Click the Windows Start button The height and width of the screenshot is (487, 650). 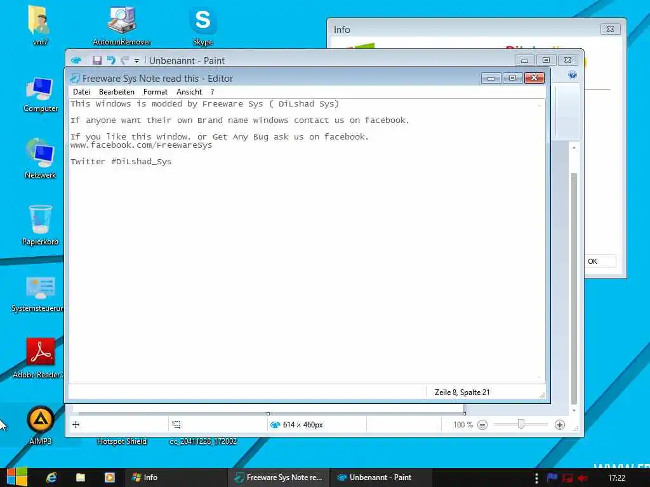[x=17, y=477]
